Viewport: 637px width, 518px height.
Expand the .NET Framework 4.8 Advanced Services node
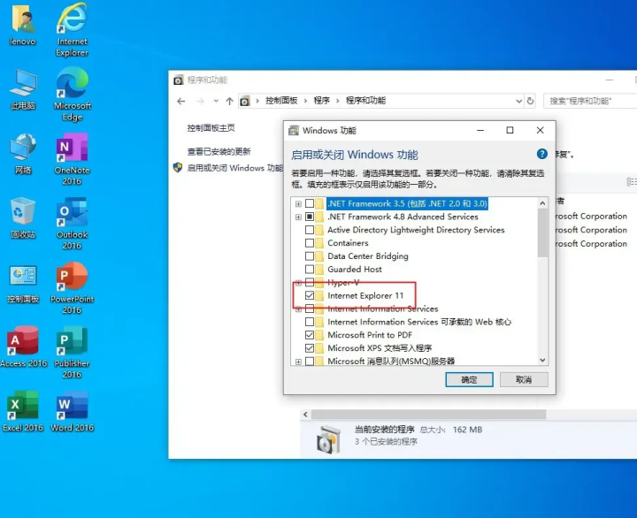298,217
